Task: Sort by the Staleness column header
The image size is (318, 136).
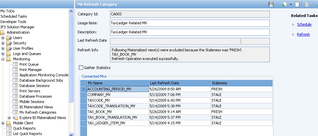Action: coord(241,83)
